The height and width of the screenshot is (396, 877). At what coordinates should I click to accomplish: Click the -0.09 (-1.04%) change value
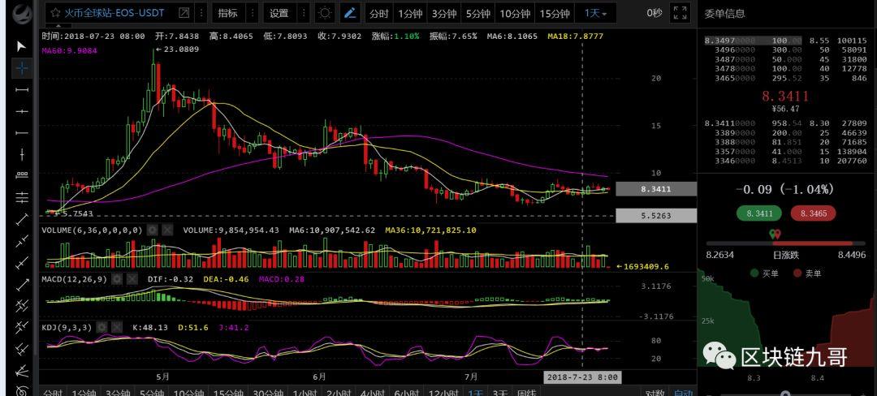point(784,190)
